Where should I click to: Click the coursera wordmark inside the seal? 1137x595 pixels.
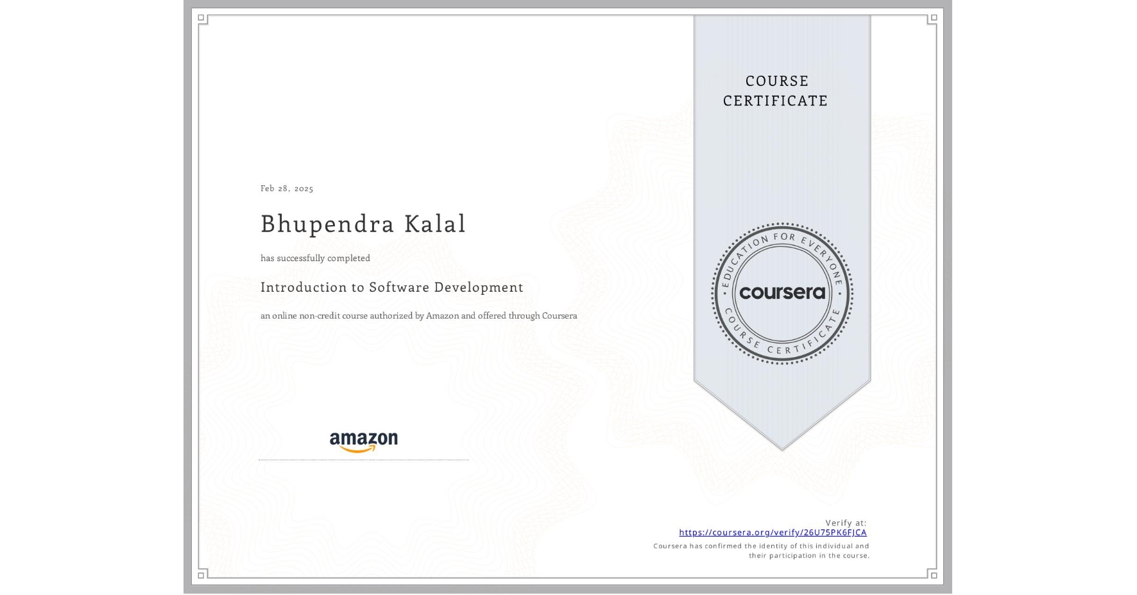click(x=782, y=292)
